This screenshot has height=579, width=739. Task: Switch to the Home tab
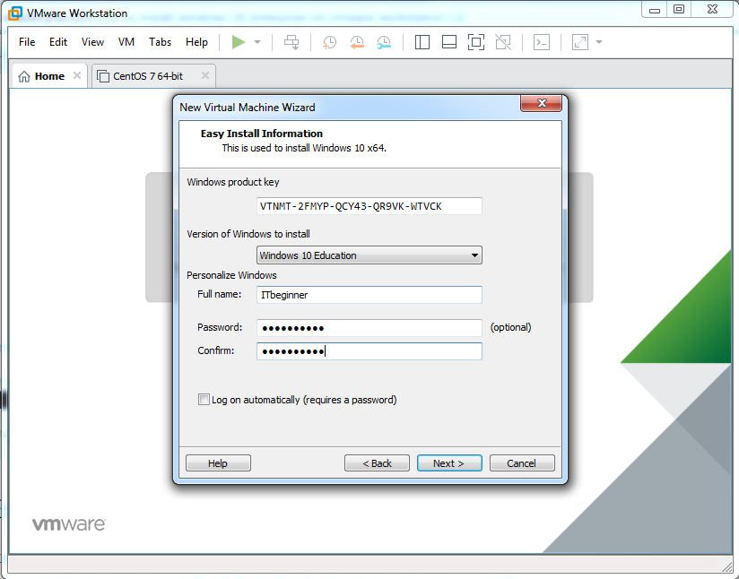click(x=49, y=76)
